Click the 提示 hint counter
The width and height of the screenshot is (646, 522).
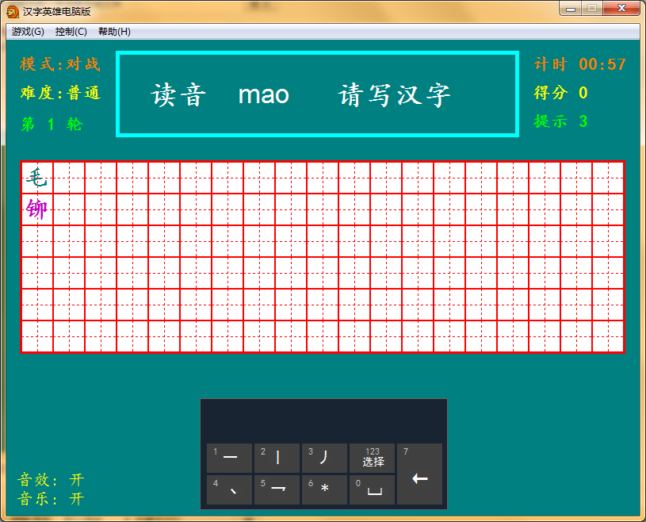click(x=560, y=121)
